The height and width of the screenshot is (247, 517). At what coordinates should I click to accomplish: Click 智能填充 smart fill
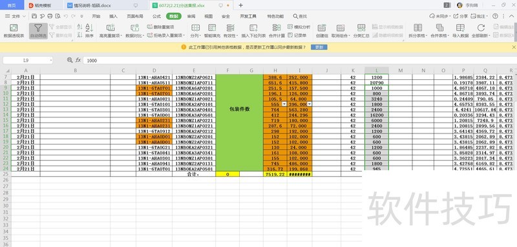(x=212, y=31)
